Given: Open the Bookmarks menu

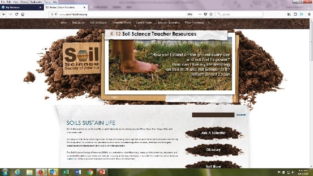Looking at the screenshot, I should click(x=36, y=2).
